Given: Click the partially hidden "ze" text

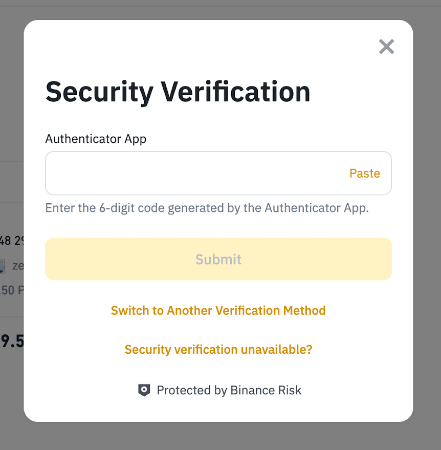Looking at the screenshot, I should tap(17, 266).
